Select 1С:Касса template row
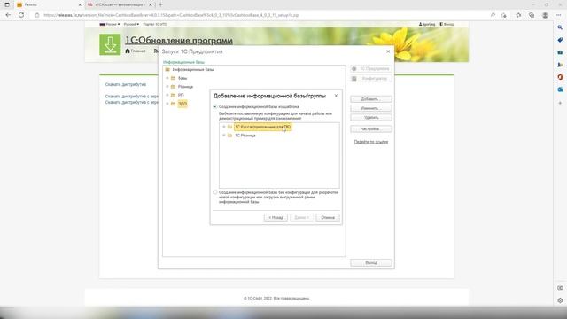 (263, 127)
